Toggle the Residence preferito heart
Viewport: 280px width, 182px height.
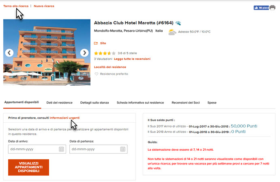(x=97, y=74)
